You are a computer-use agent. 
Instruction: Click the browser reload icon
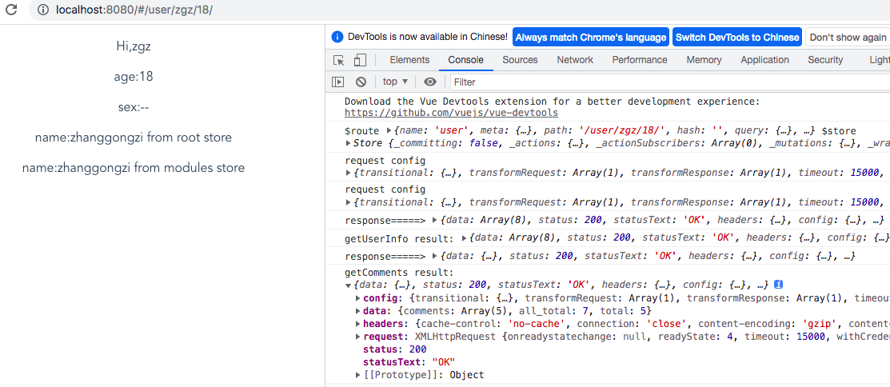click(12, 10)
